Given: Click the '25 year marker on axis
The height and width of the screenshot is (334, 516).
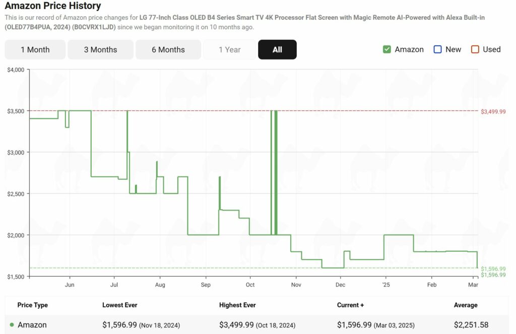Looking at the screenshot, I should [385, 285].
